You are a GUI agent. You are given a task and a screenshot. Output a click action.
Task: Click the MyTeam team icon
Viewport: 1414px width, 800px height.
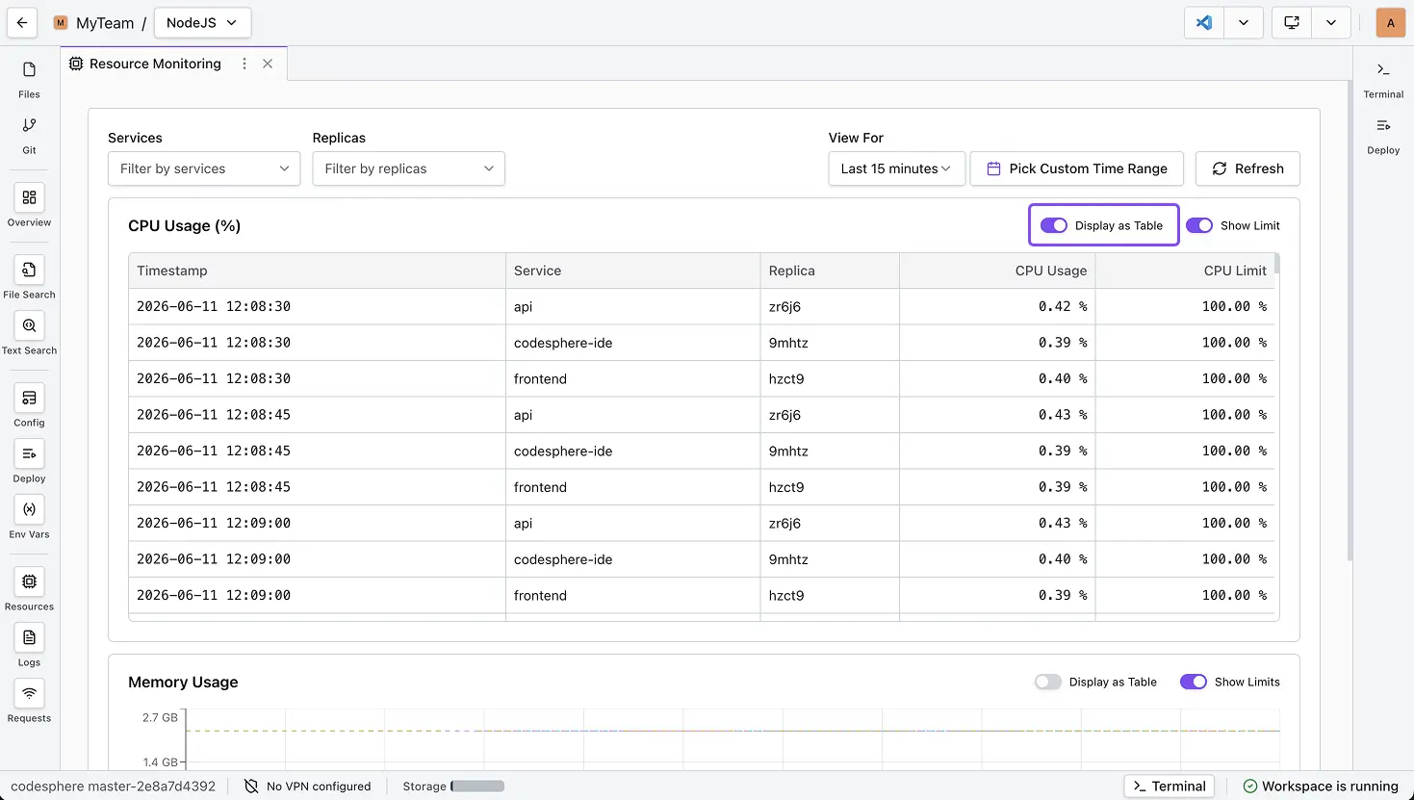pos(61,23)
